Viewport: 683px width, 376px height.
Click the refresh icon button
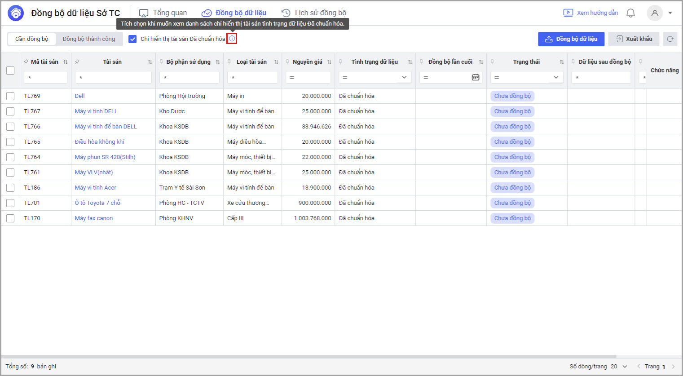coord(670,39)
